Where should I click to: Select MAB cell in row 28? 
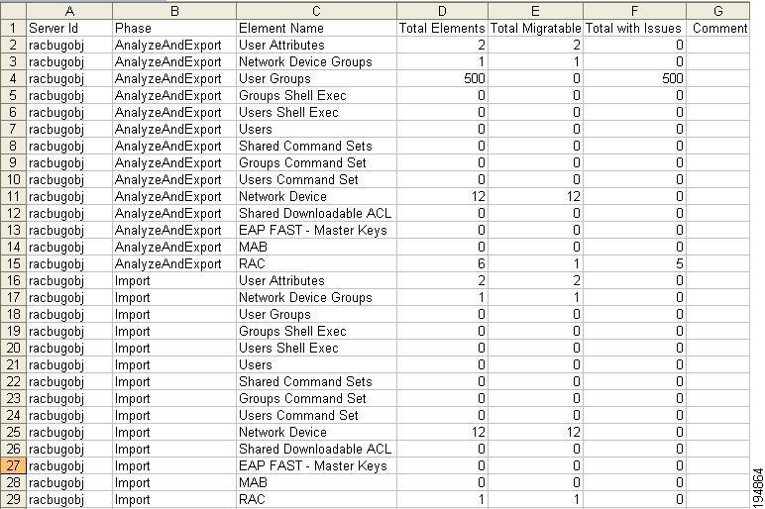point(316,482)
